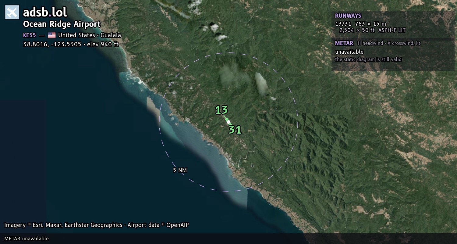The height and width of the screenshot is (244, 457).
Task: Select the METAR unavailable value in panel
Action: pyautogui.click(x=349, y=52)
